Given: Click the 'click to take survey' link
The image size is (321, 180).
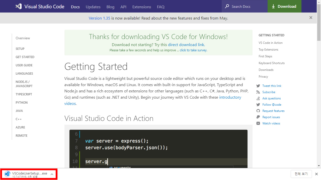Looking at the screenshot, I should pos(193,50).
